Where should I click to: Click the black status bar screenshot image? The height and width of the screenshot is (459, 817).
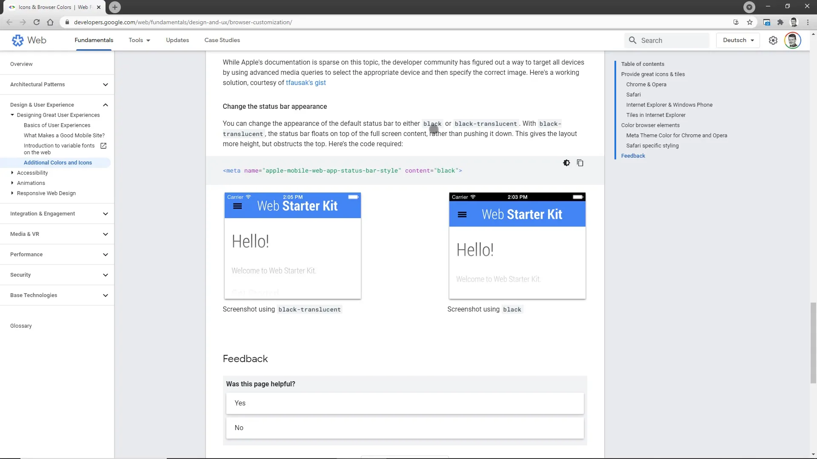point(517,246)
